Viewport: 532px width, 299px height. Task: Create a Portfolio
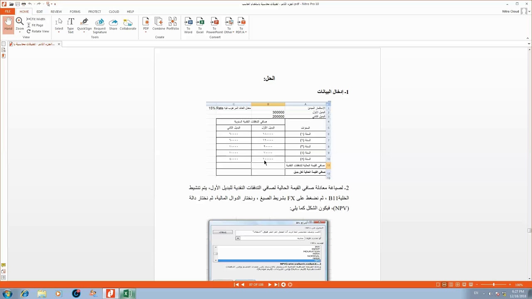click(172, 24)
